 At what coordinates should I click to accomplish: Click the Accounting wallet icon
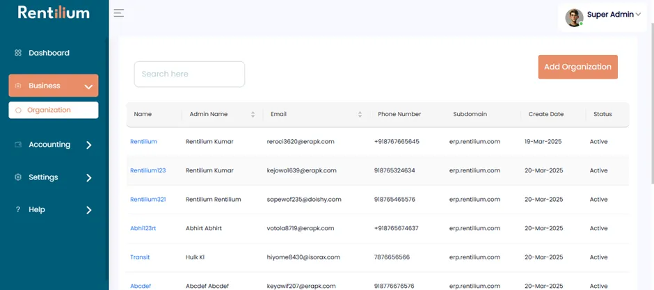pos(18,145)
